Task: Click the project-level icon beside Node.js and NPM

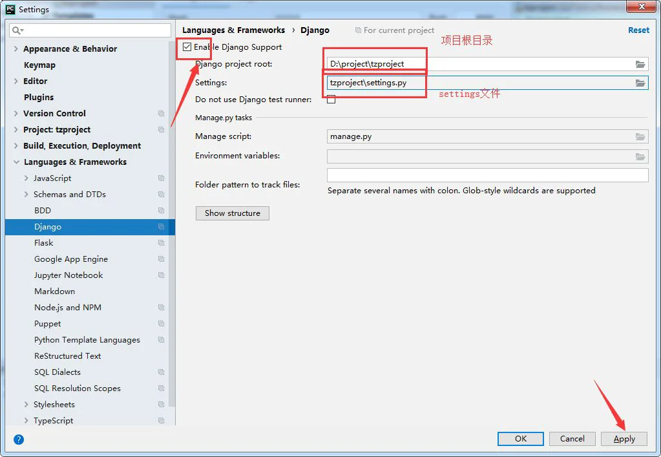Action: pyautogui.click(x=161, y=307)
